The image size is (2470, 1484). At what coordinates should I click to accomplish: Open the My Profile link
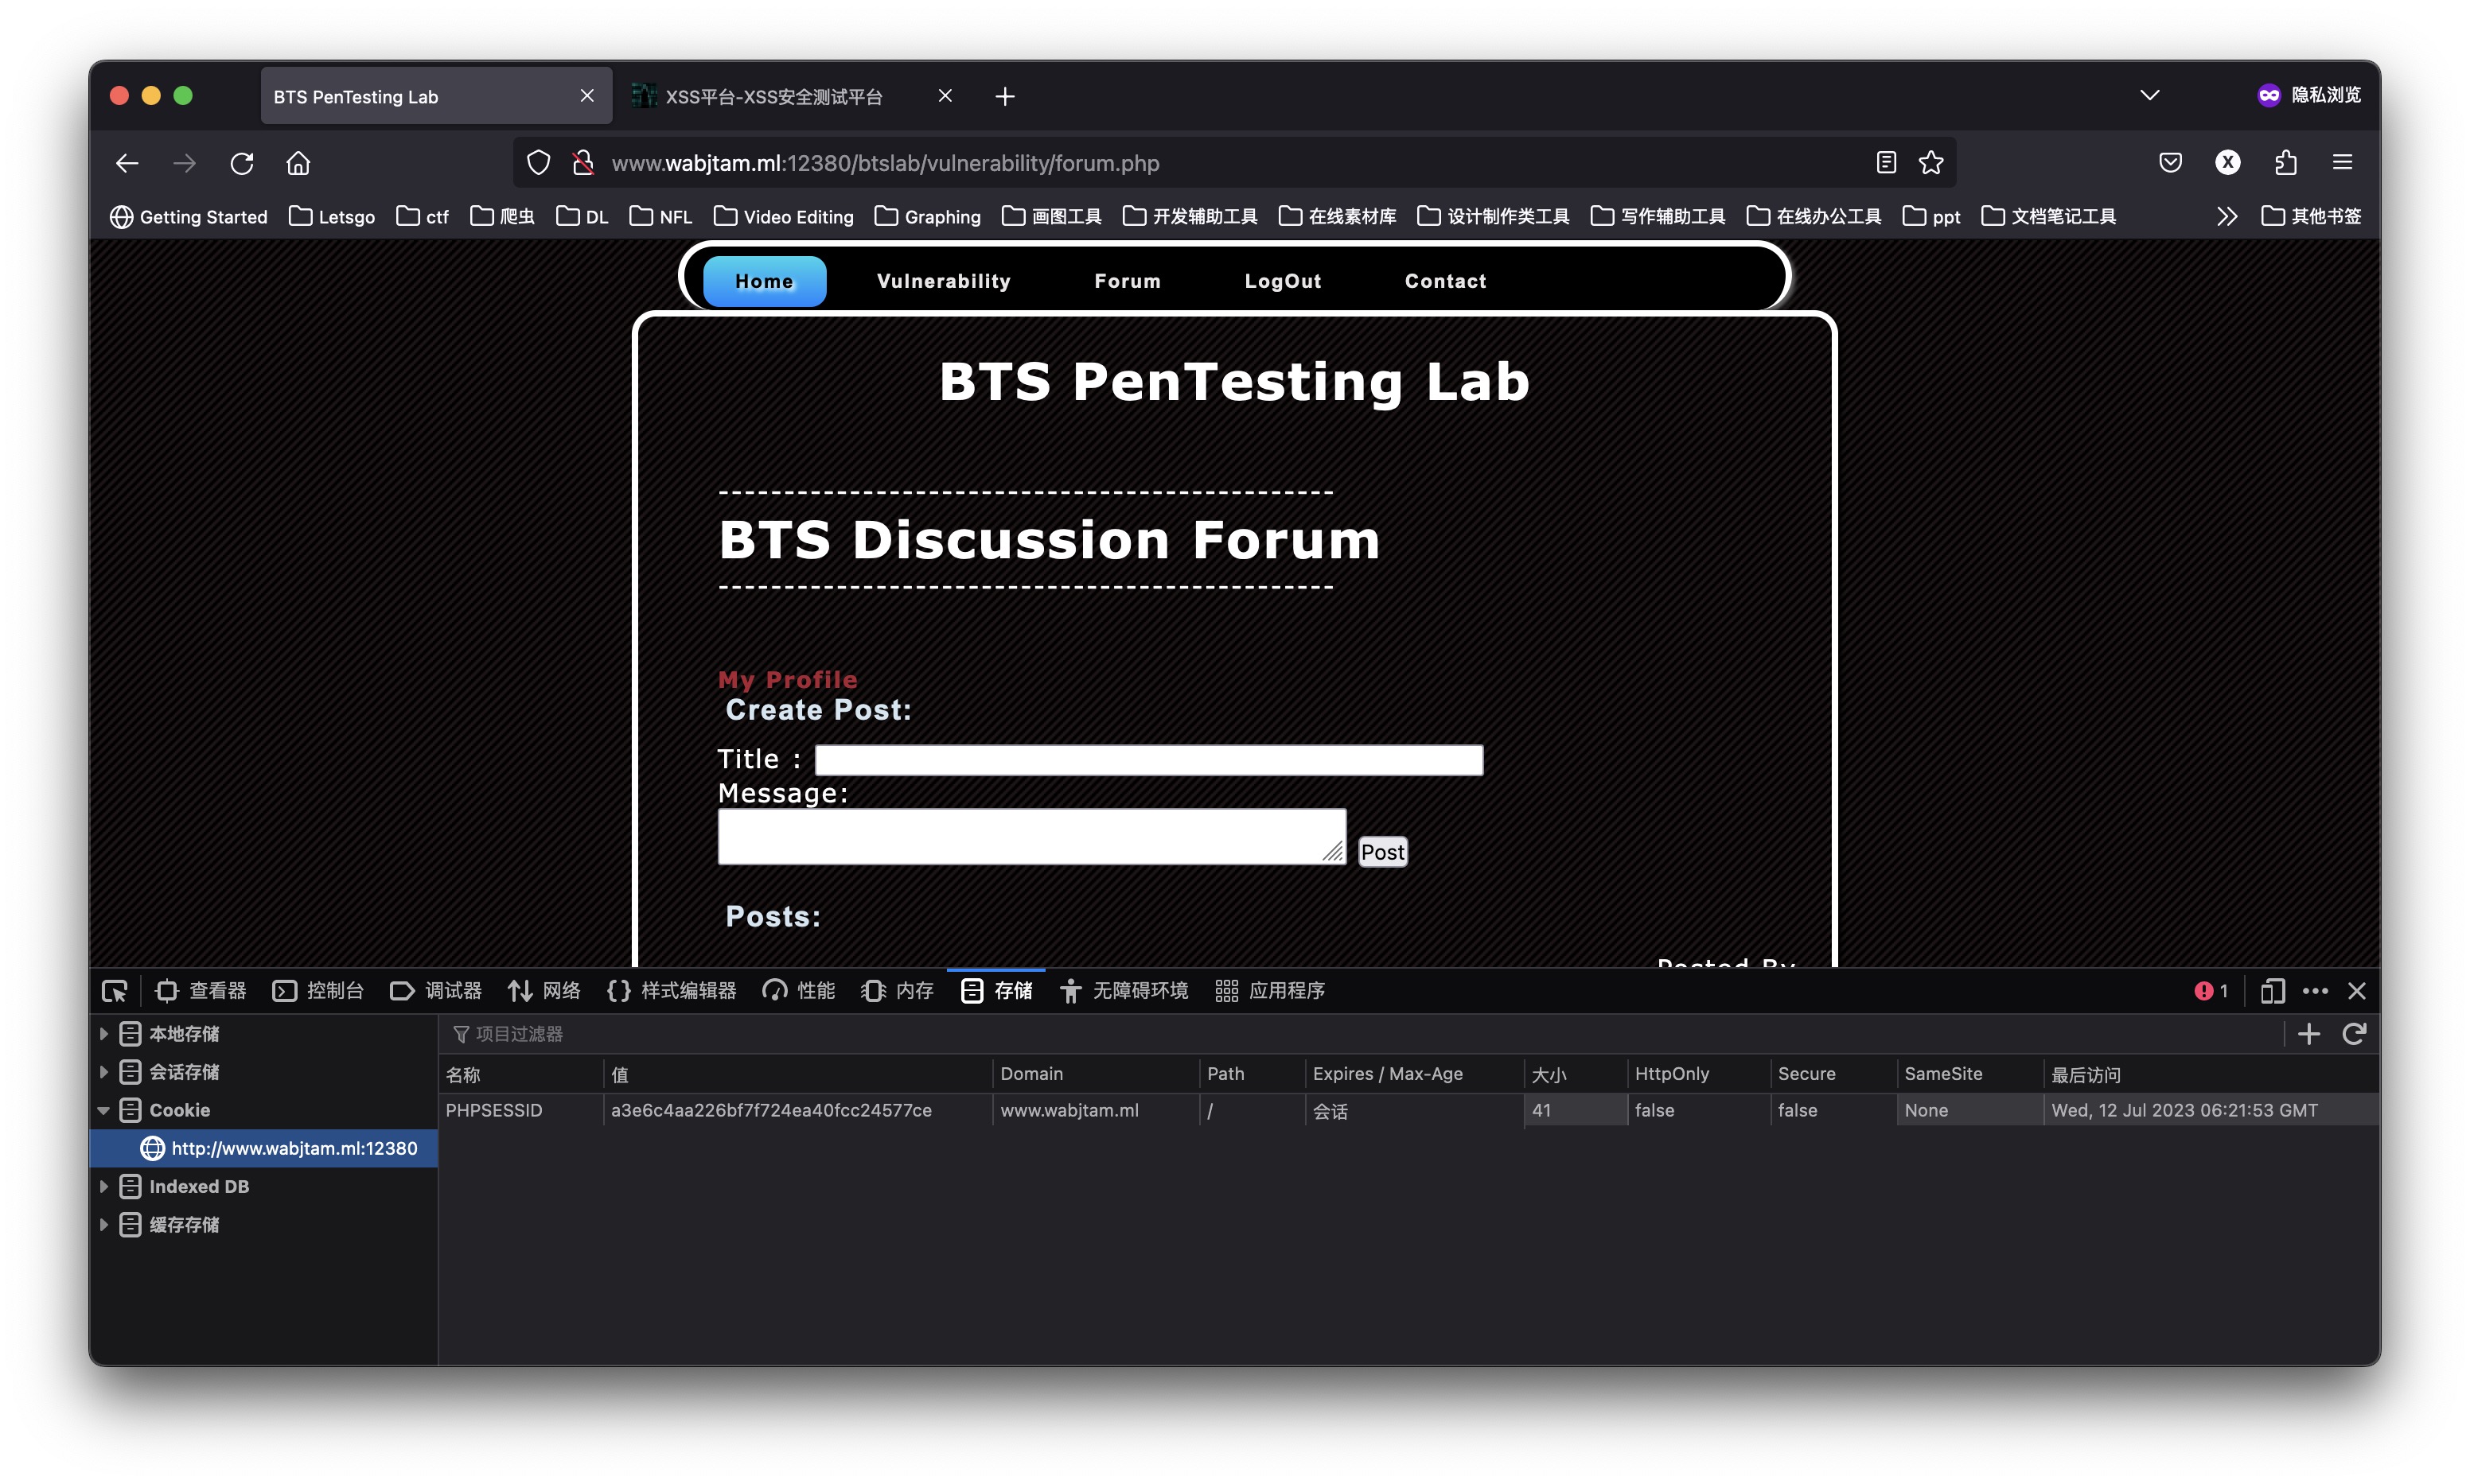click(787, 680)
